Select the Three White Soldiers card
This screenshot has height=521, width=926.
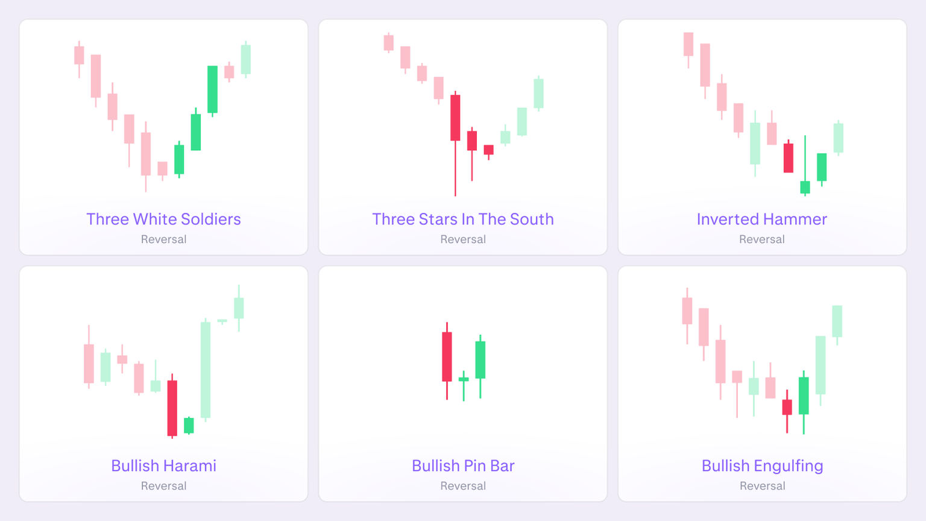(x=163, y=136)
